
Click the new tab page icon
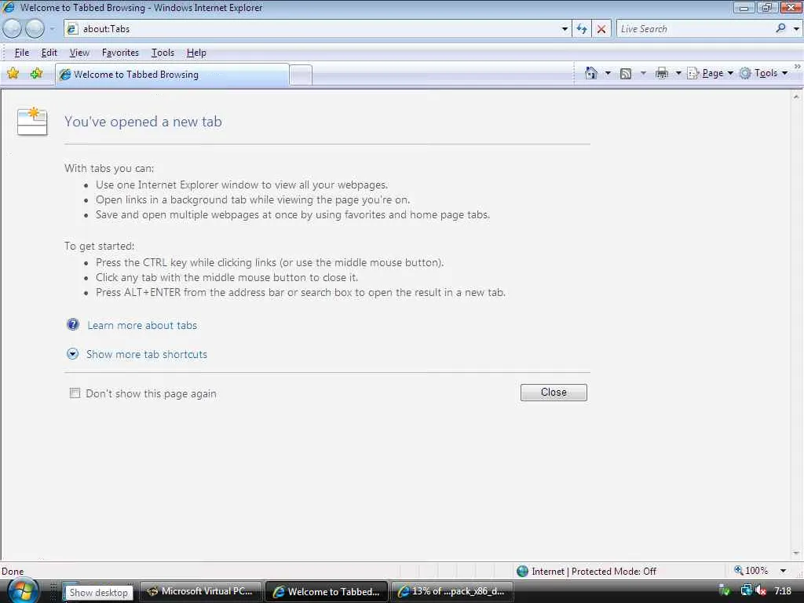[x=31, y=122]
